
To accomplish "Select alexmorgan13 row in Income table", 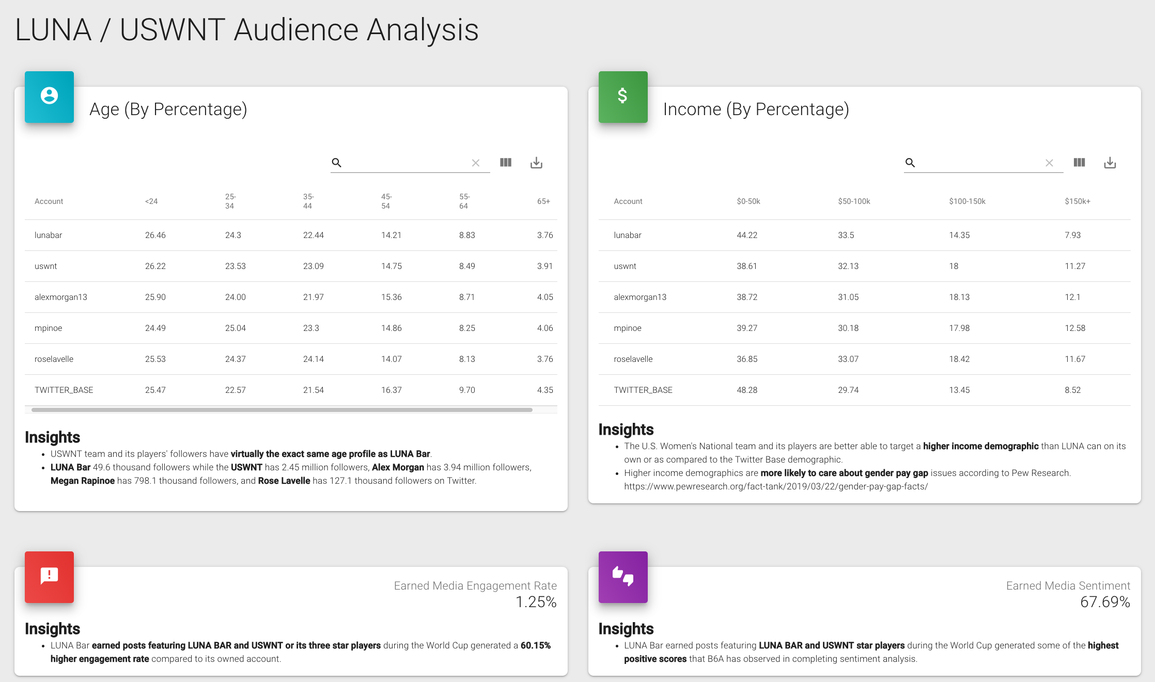I will (x=865, y=297).
